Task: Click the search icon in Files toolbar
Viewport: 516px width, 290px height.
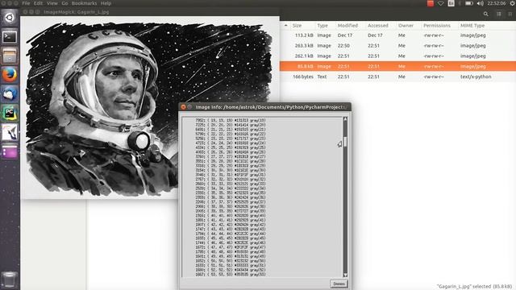Action: click(485, 14)
